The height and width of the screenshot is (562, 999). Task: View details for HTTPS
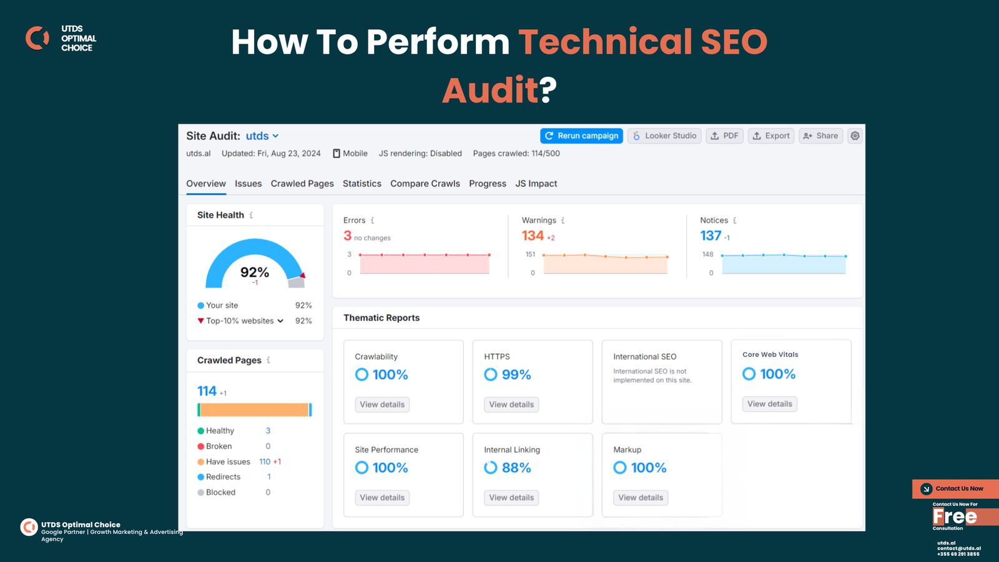pyautogui.click(x=511, y=405)
